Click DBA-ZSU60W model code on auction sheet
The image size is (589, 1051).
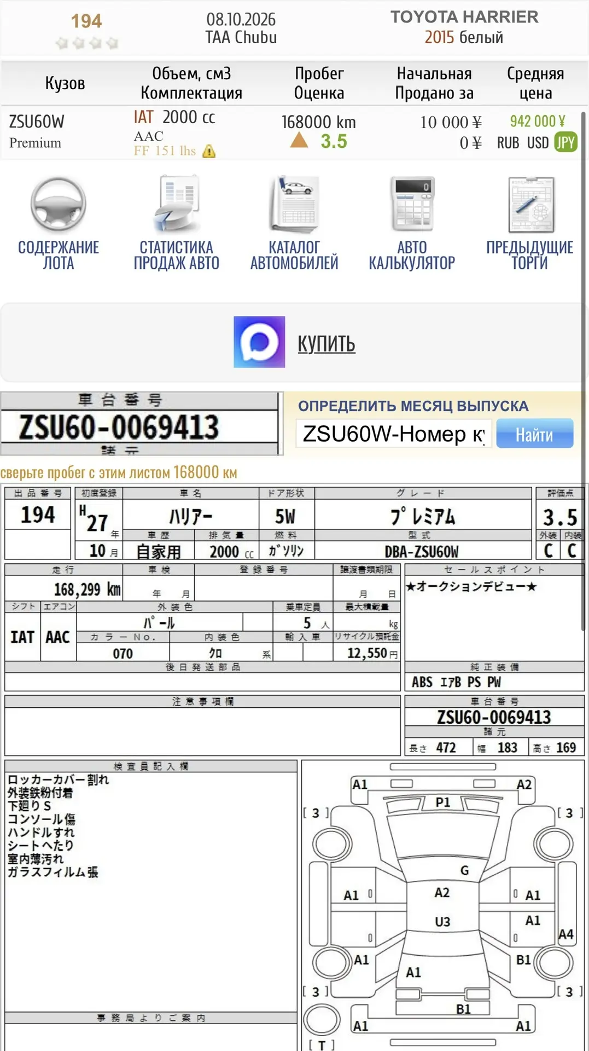tap(422, 551)
